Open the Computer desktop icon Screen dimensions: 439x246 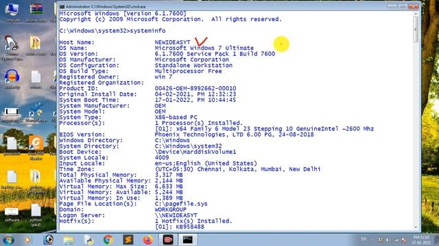coord(12,12)
